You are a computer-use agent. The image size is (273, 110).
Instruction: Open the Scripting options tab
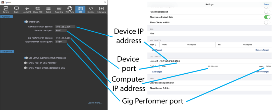coord(91,10)
